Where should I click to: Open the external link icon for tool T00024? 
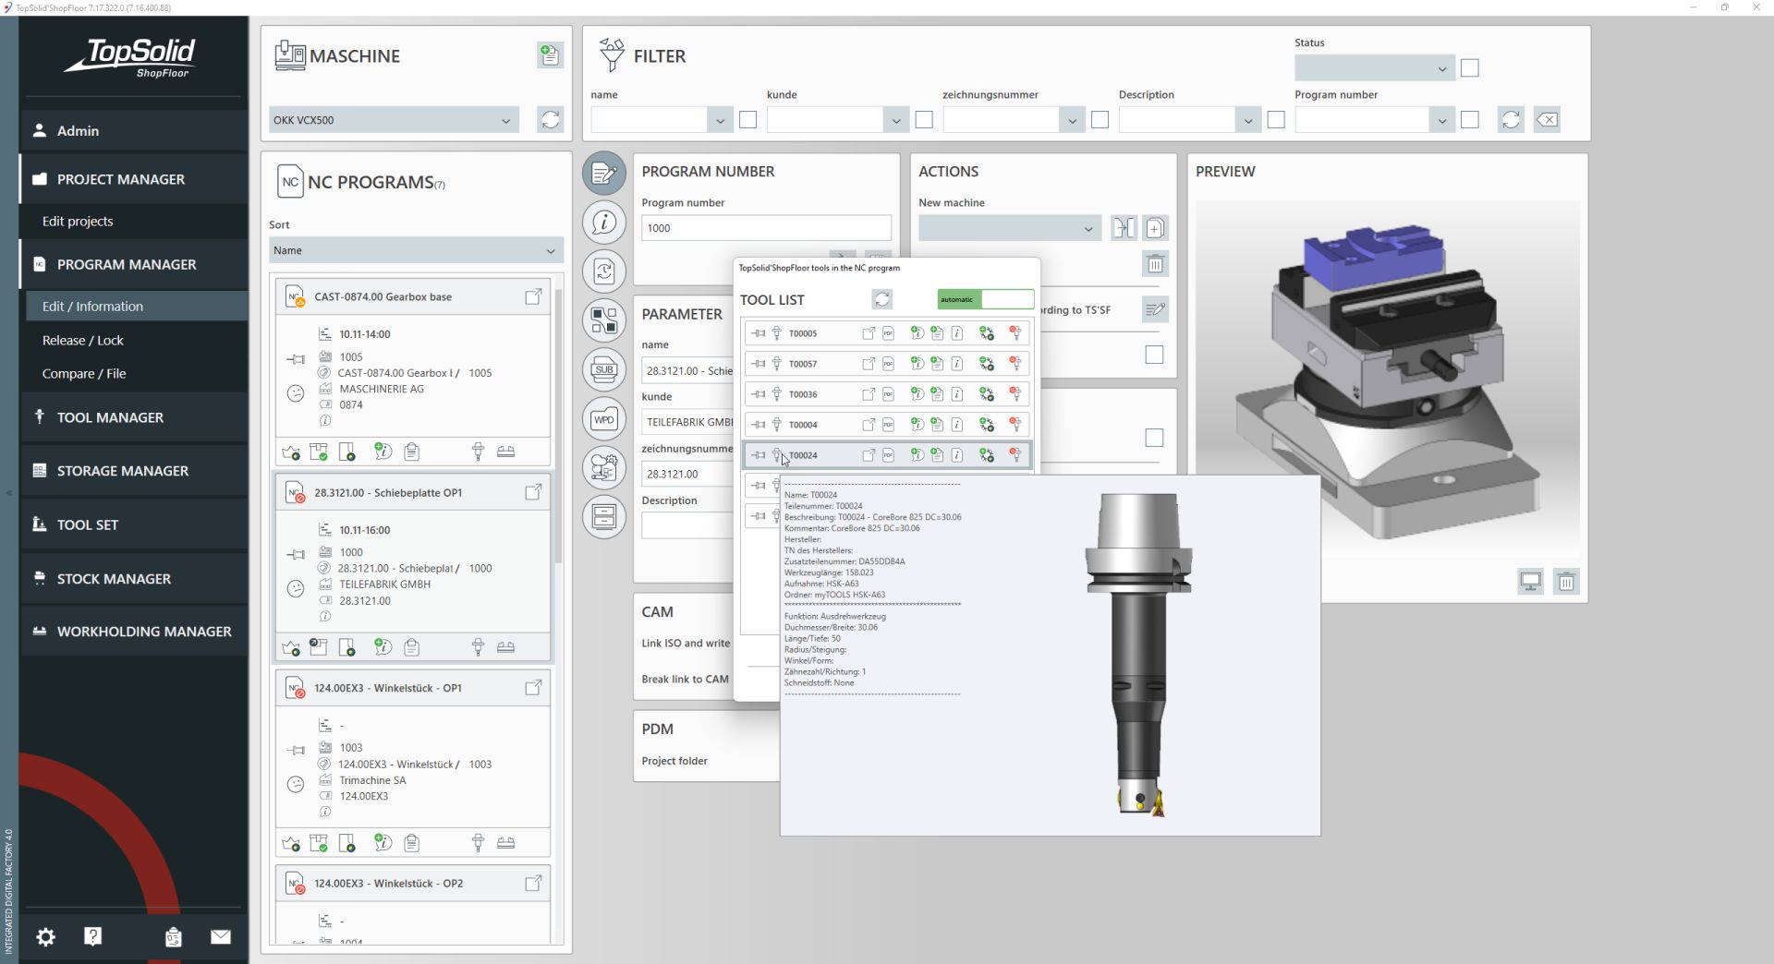click(x=868, y=454)
